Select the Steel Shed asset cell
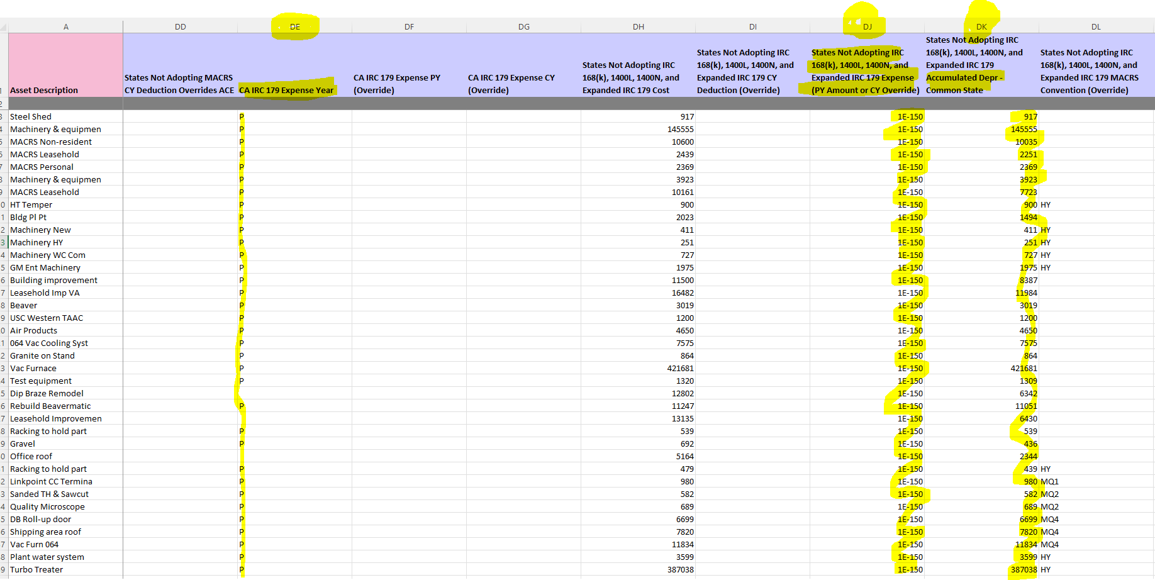 pyautogui.click(x=65, y=116)
